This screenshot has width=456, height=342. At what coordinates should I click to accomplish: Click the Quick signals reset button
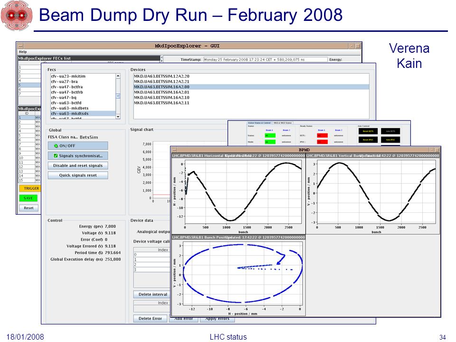78,175
